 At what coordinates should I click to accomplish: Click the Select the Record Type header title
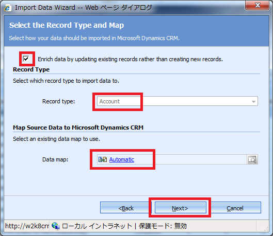(67, 25)
